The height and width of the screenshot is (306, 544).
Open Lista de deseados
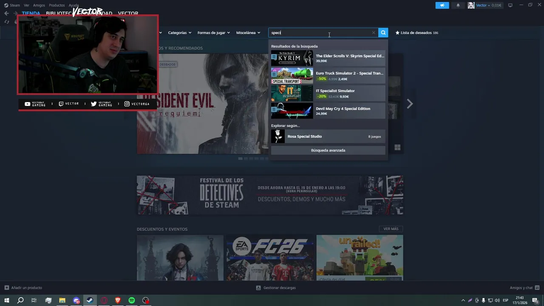416,33
